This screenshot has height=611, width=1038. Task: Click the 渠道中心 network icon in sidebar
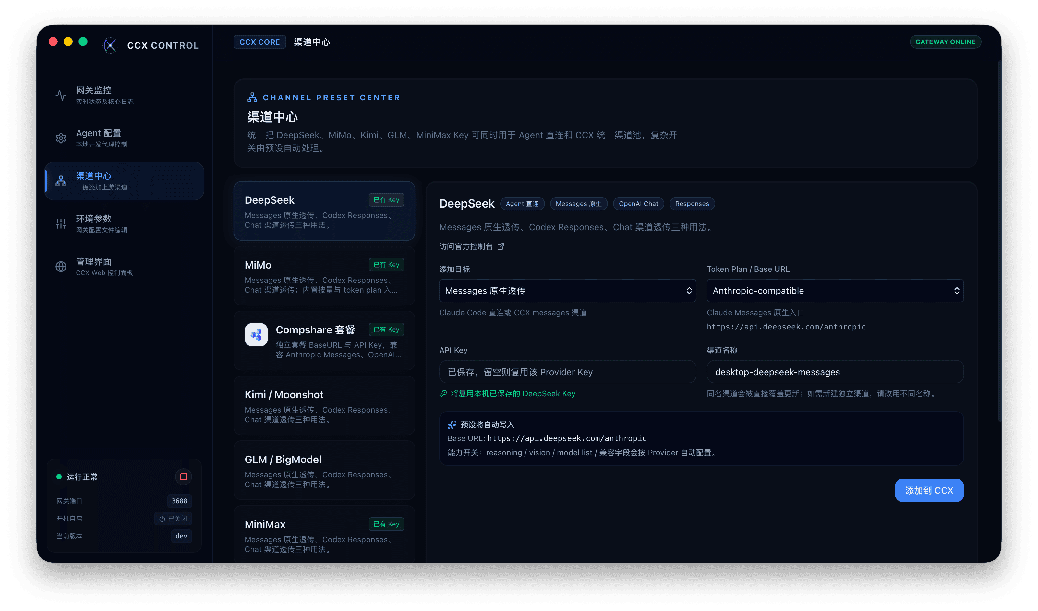61,181
